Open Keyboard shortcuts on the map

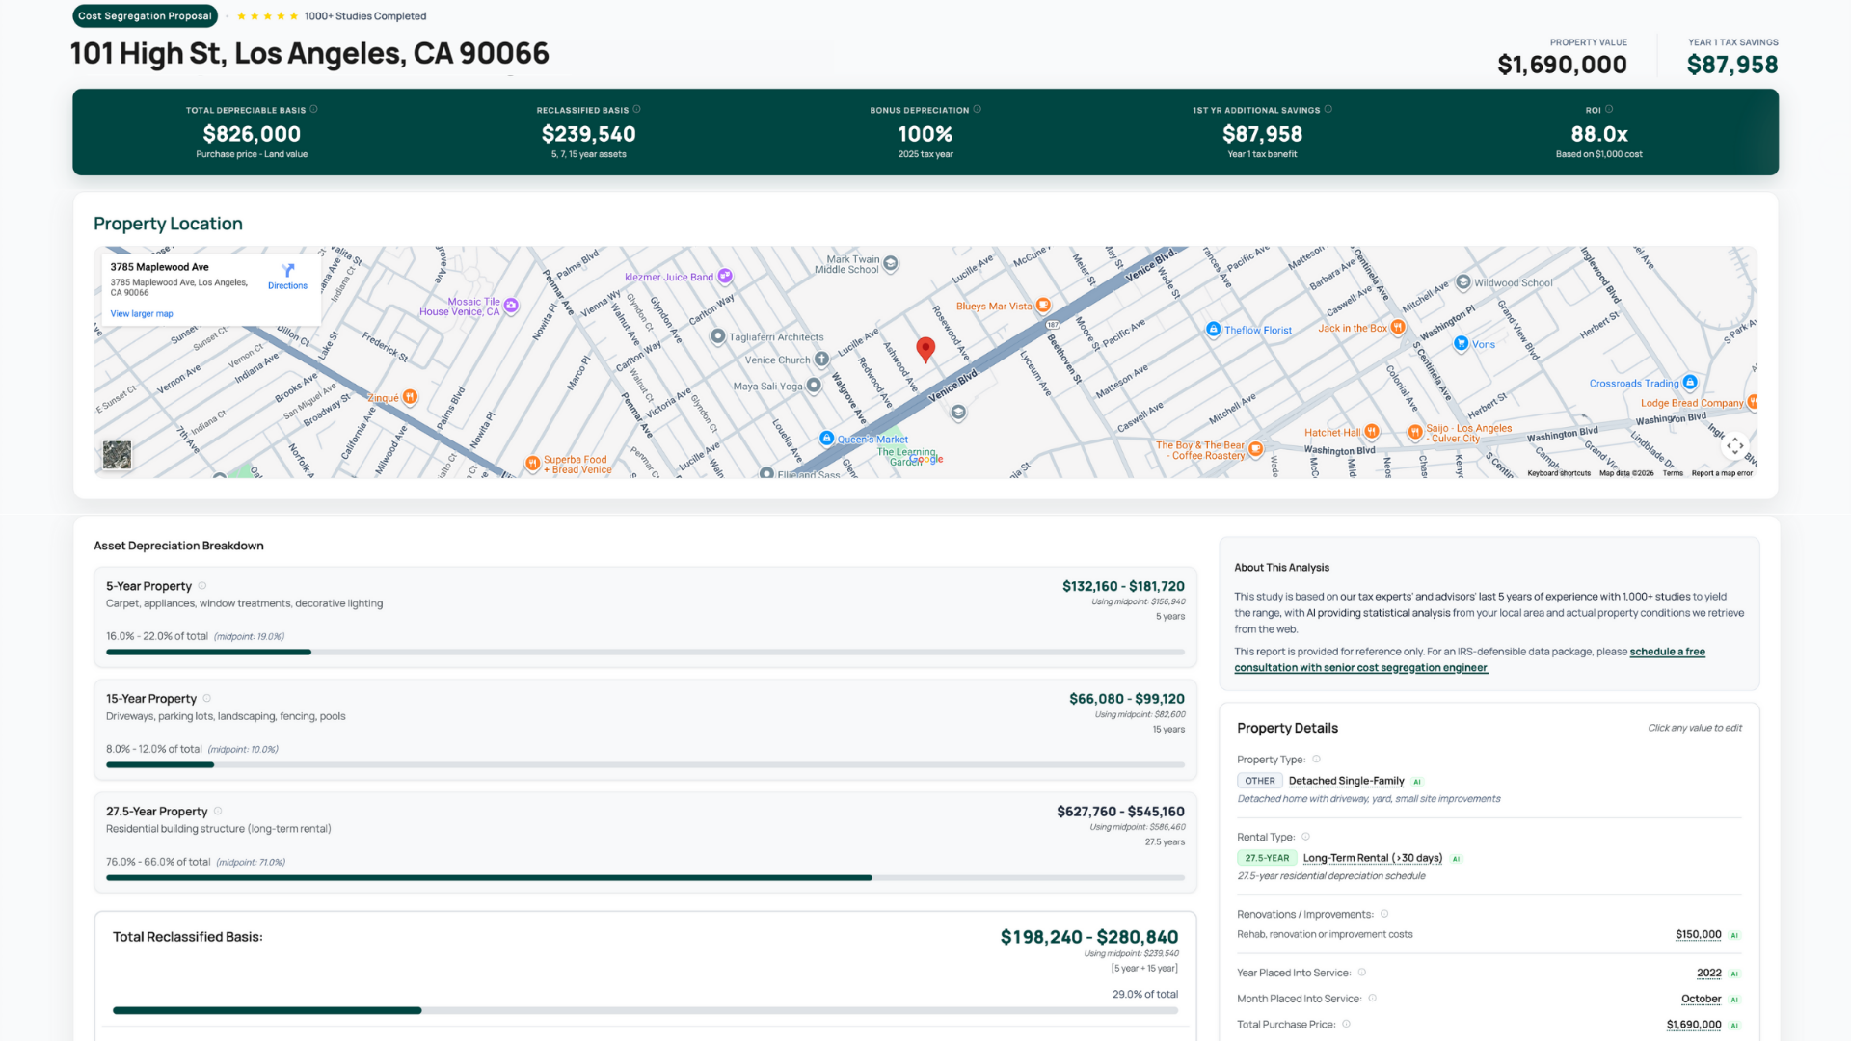1558,473
